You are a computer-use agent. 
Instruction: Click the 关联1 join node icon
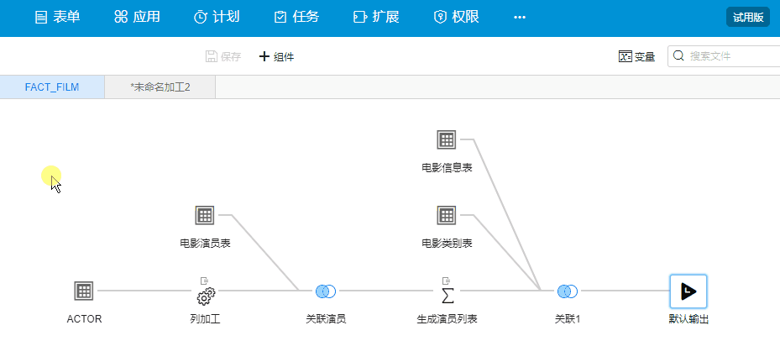568,291
